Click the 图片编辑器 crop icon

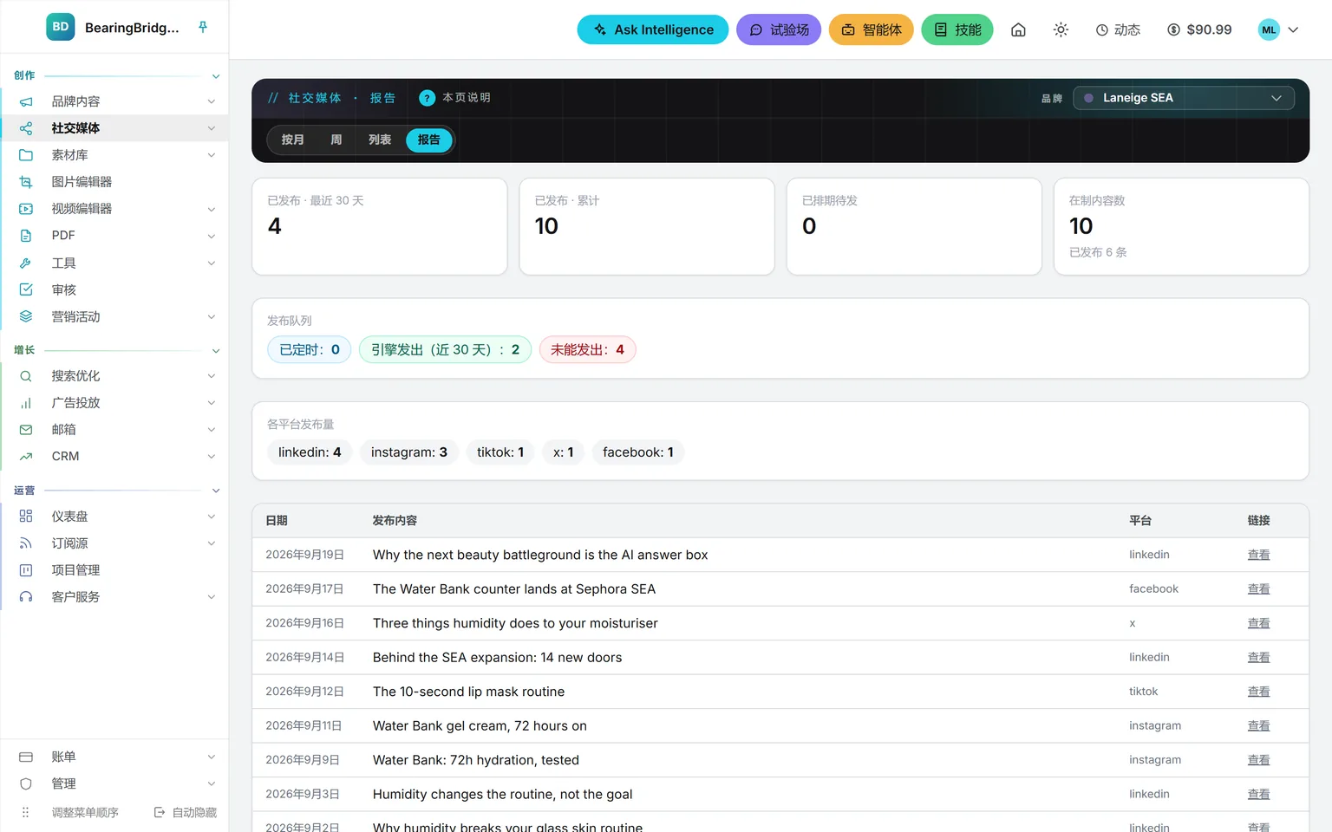tap(26, 182)
